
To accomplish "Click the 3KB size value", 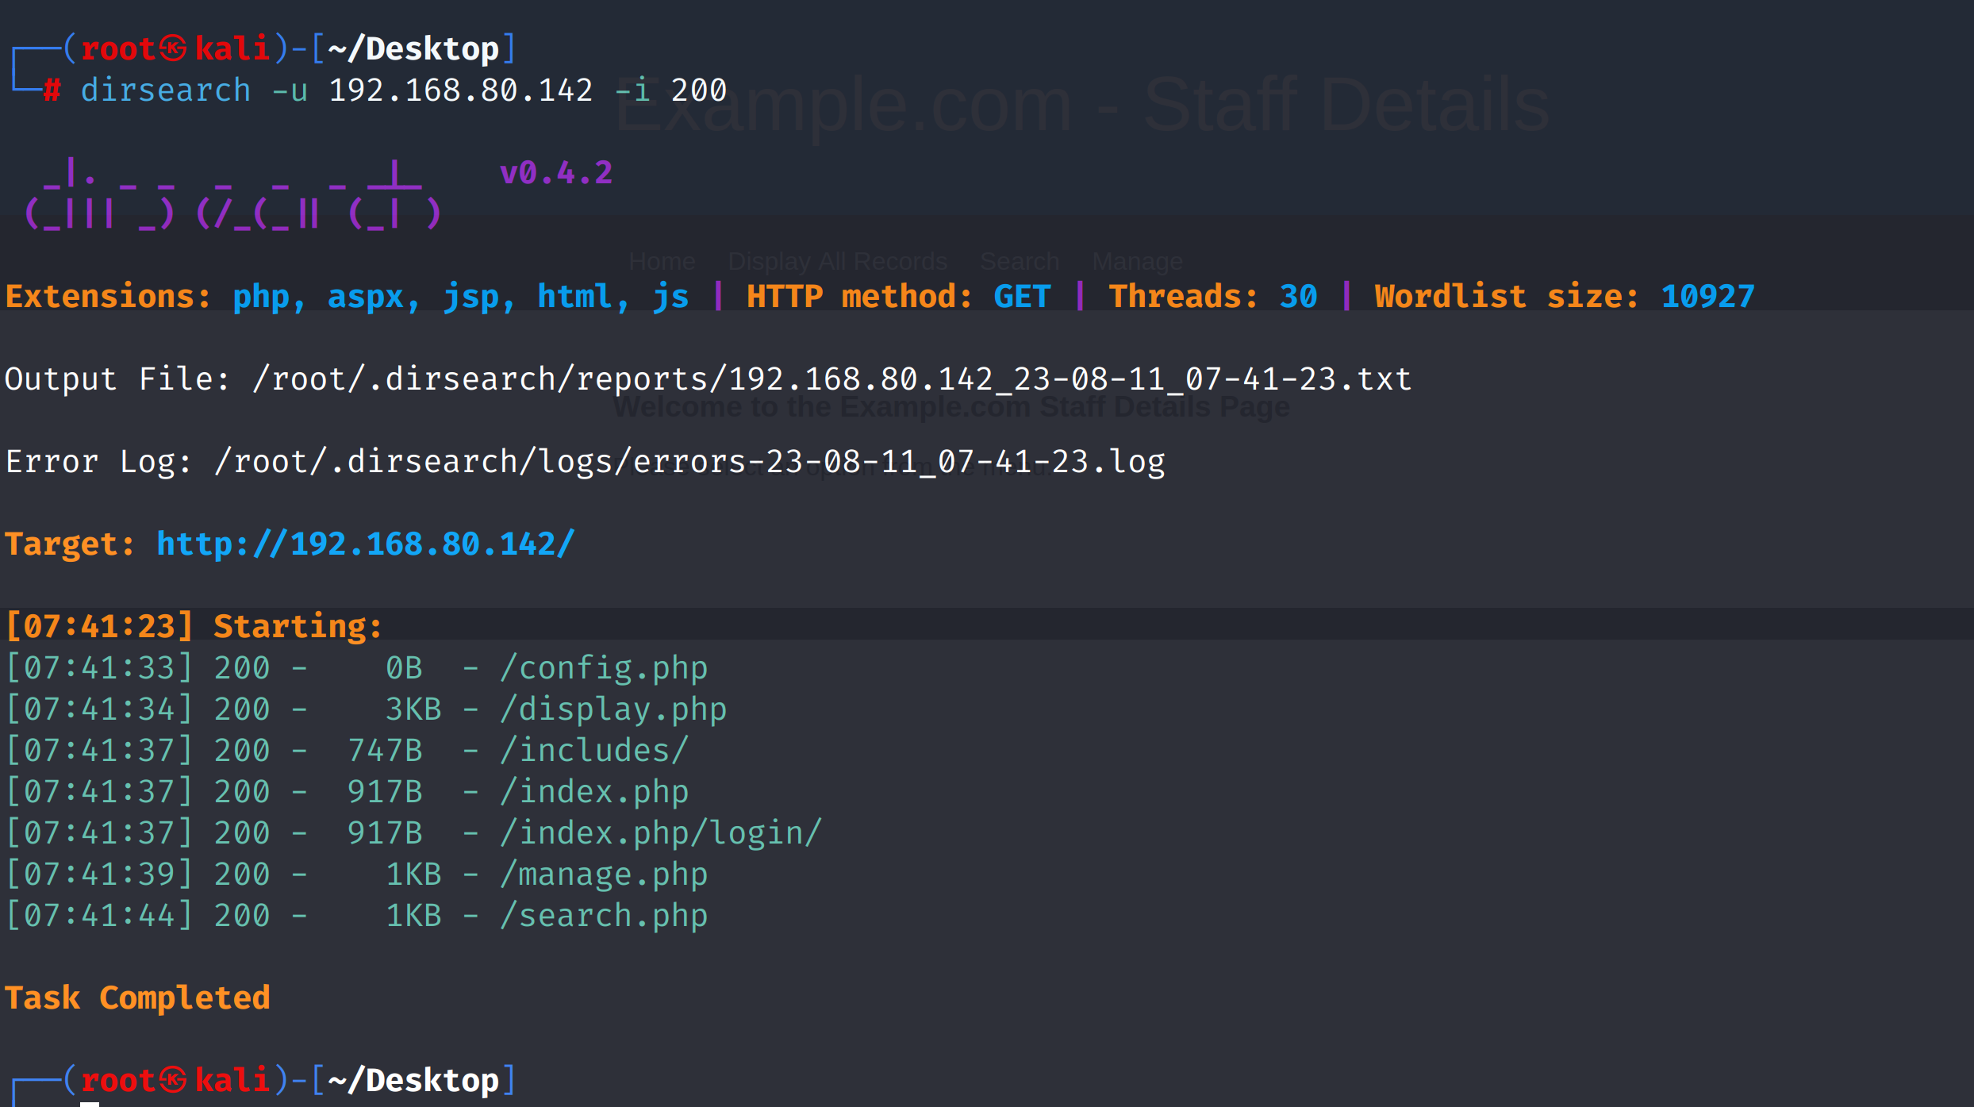I will (413, 709).
